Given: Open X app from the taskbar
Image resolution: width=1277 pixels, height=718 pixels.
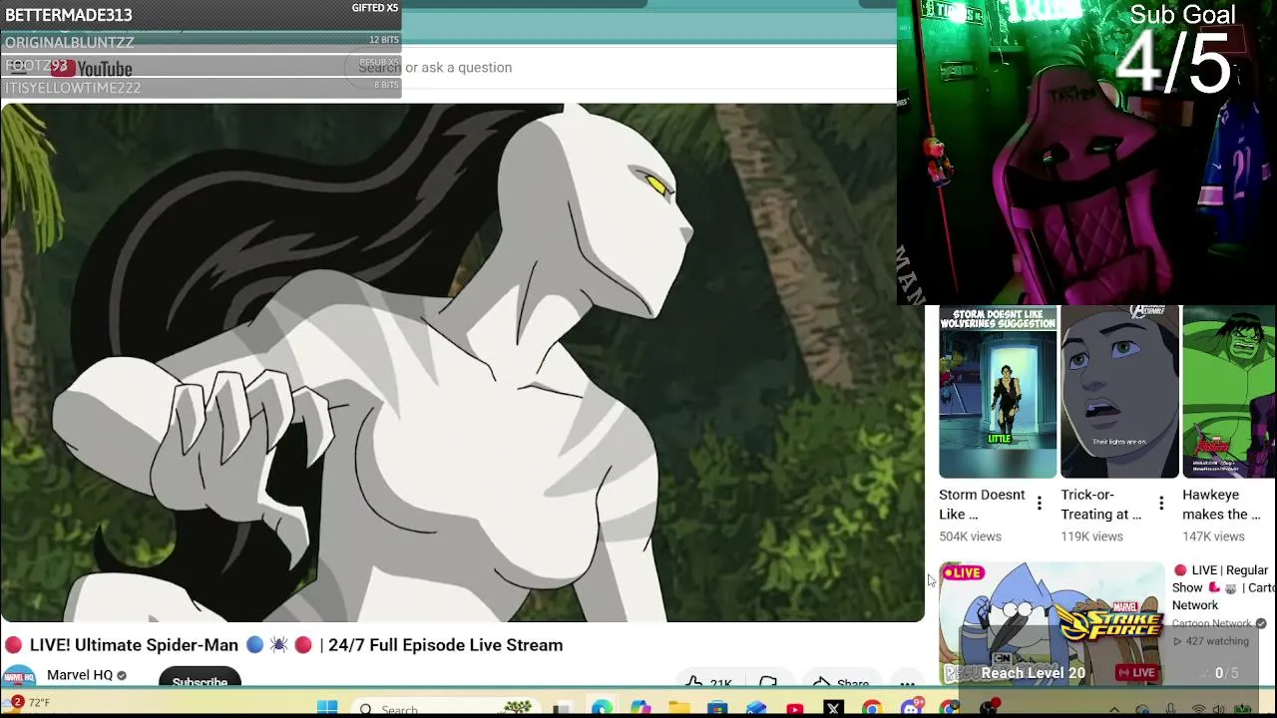Looking at the screenshot, I should tap(834, 709).
